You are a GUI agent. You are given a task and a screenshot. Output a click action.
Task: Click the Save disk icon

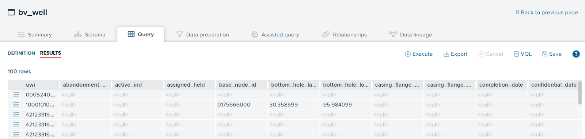(x=545, y=54)
